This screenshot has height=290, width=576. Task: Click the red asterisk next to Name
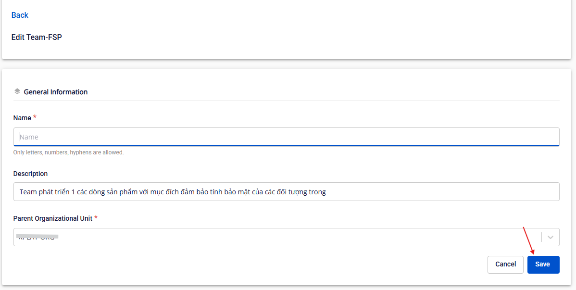tap(35, 117)
